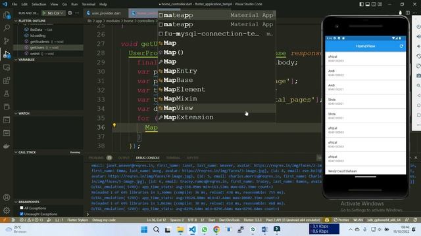
Task: Tap Wesly Daud Siahaan row in emulator
Action: coord(366,170)
